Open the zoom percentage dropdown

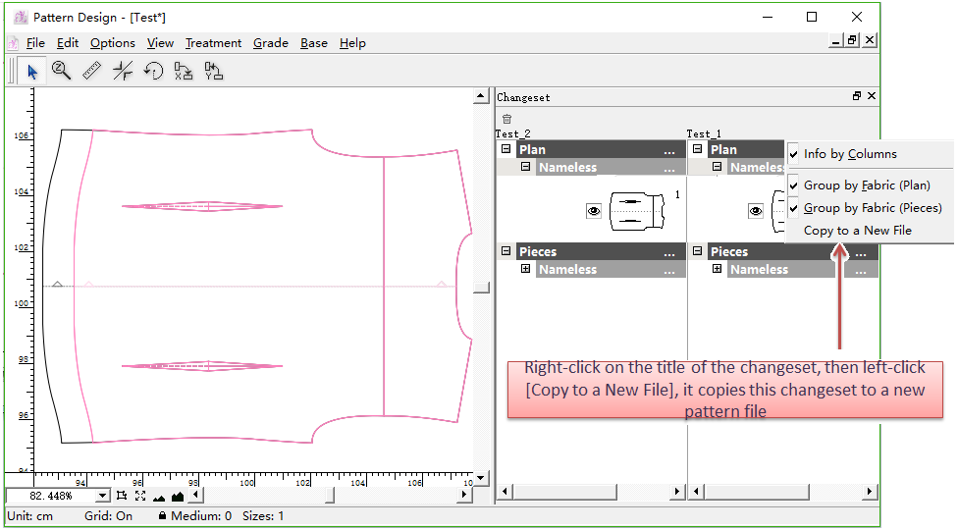click(102, 497)
